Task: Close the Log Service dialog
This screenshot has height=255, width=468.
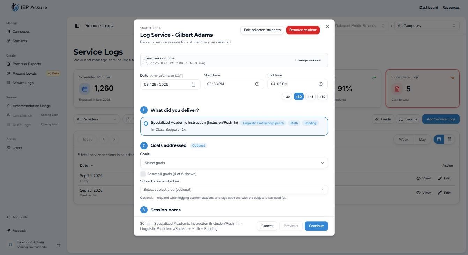Action: coord(327,27)
